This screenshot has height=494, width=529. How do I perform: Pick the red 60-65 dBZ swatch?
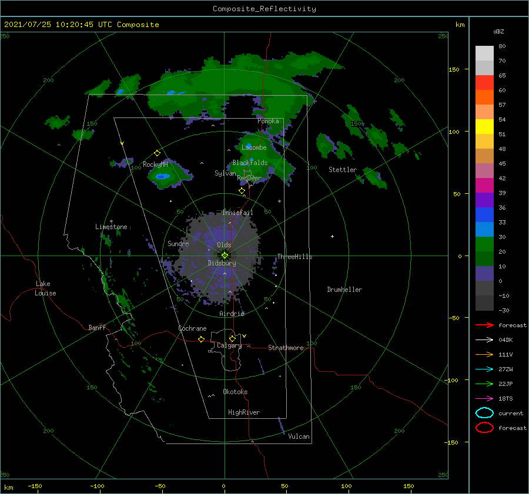click(x=484, y=83)
